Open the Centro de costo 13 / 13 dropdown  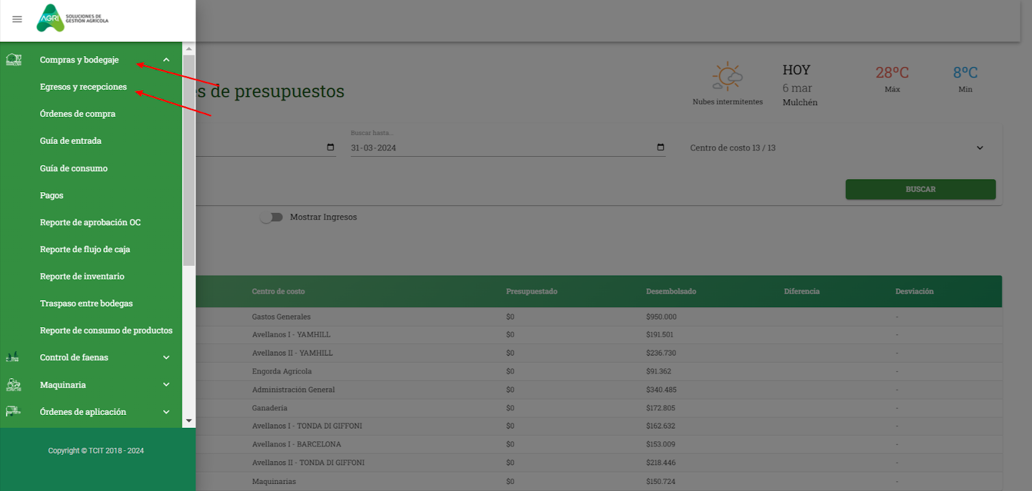coord(837,148)
